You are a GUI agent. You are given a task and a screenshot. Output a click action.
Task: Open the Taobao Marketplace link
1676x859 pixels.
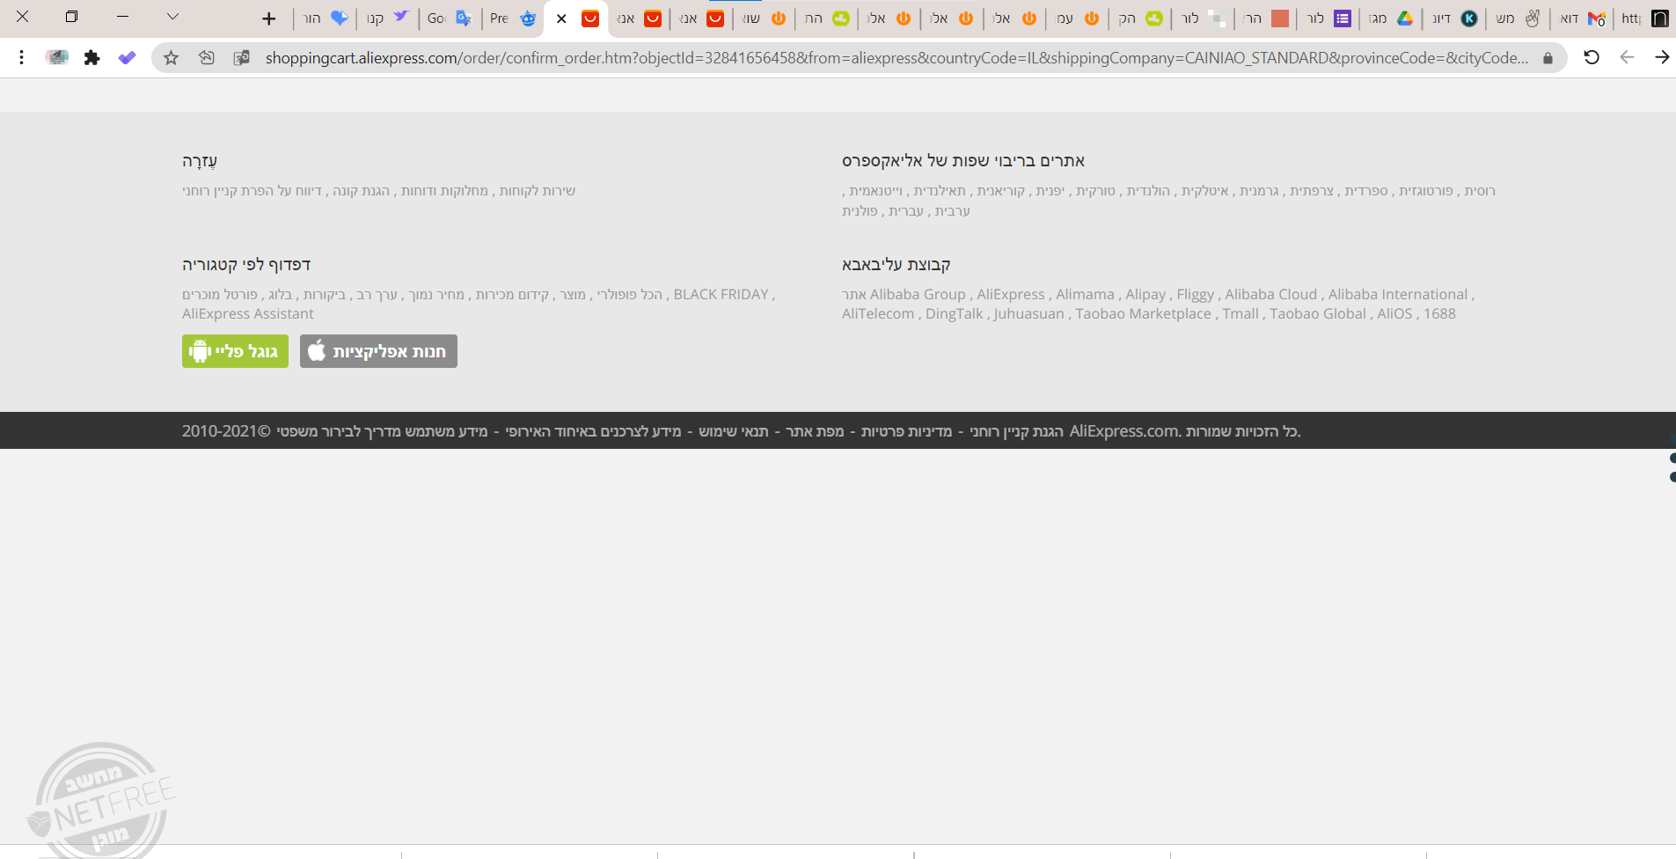pyautogui.click(x=1143, y=314)
